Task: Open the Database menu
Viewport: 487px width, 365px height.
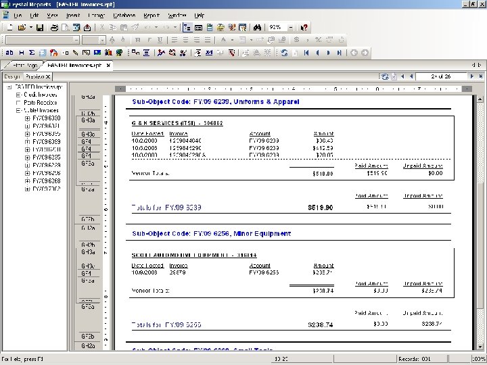Action: [124, 15]
